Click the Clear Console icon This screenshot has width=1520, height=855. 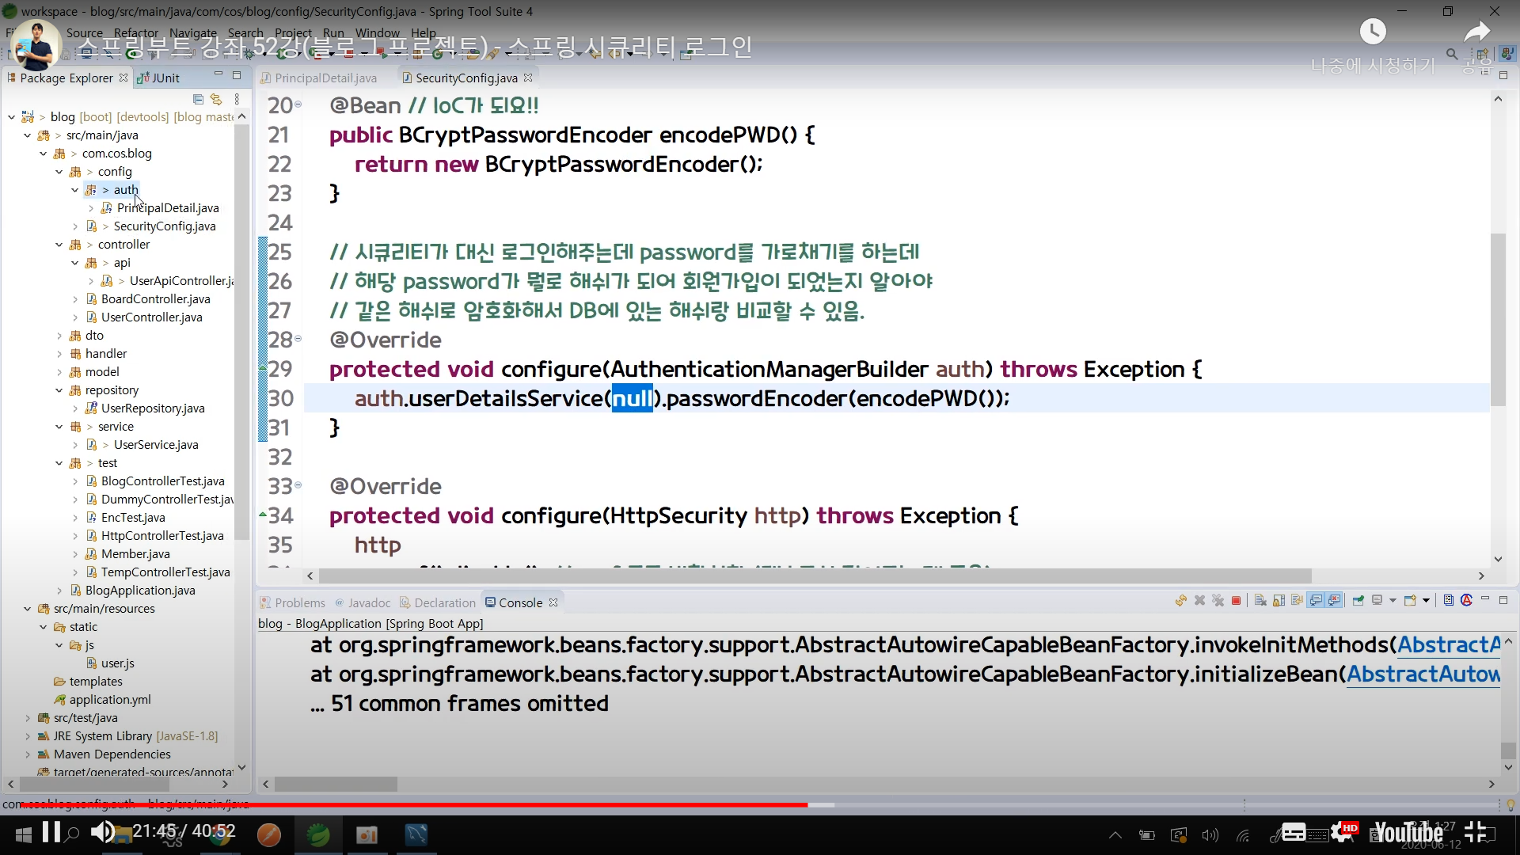click(1260, 601)
